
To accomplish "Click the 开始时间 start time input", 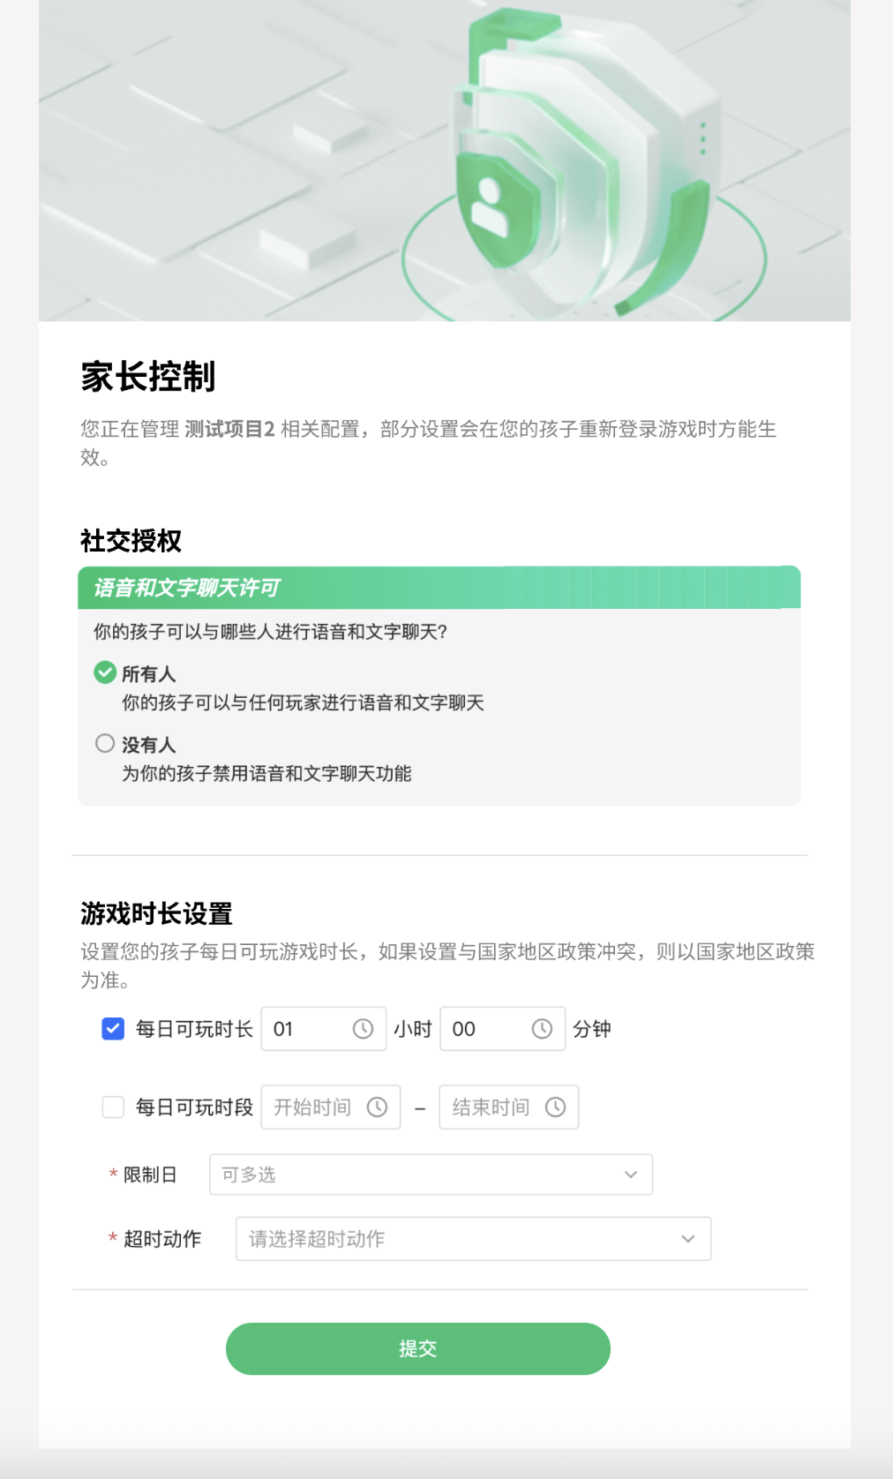I will (331, 1107).
